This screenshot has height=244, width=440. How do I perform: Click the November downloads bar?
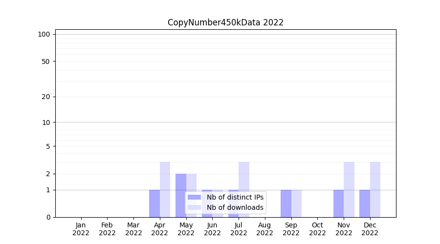[349, 189]
